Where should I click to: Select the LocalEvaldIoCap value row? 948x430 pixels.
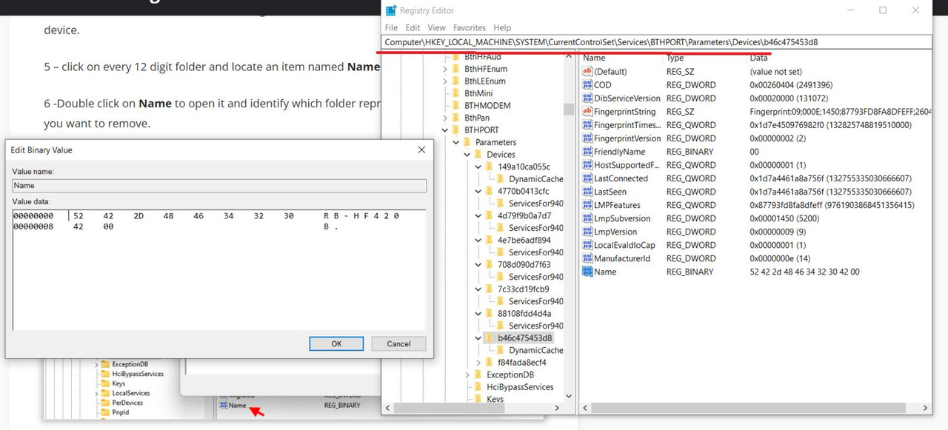coord(756,245)
